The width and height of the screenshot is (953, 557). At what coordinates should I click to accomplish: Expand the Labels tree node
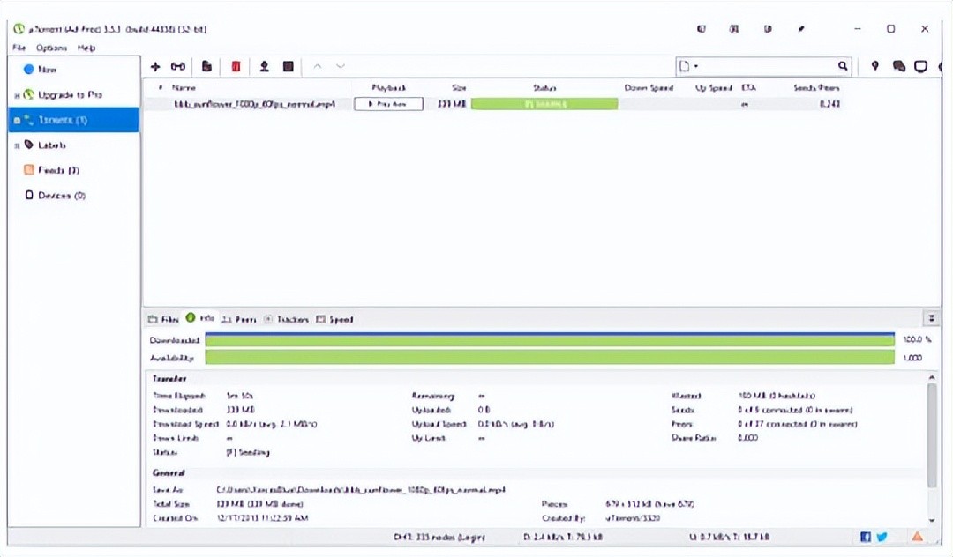click(18, 145)
